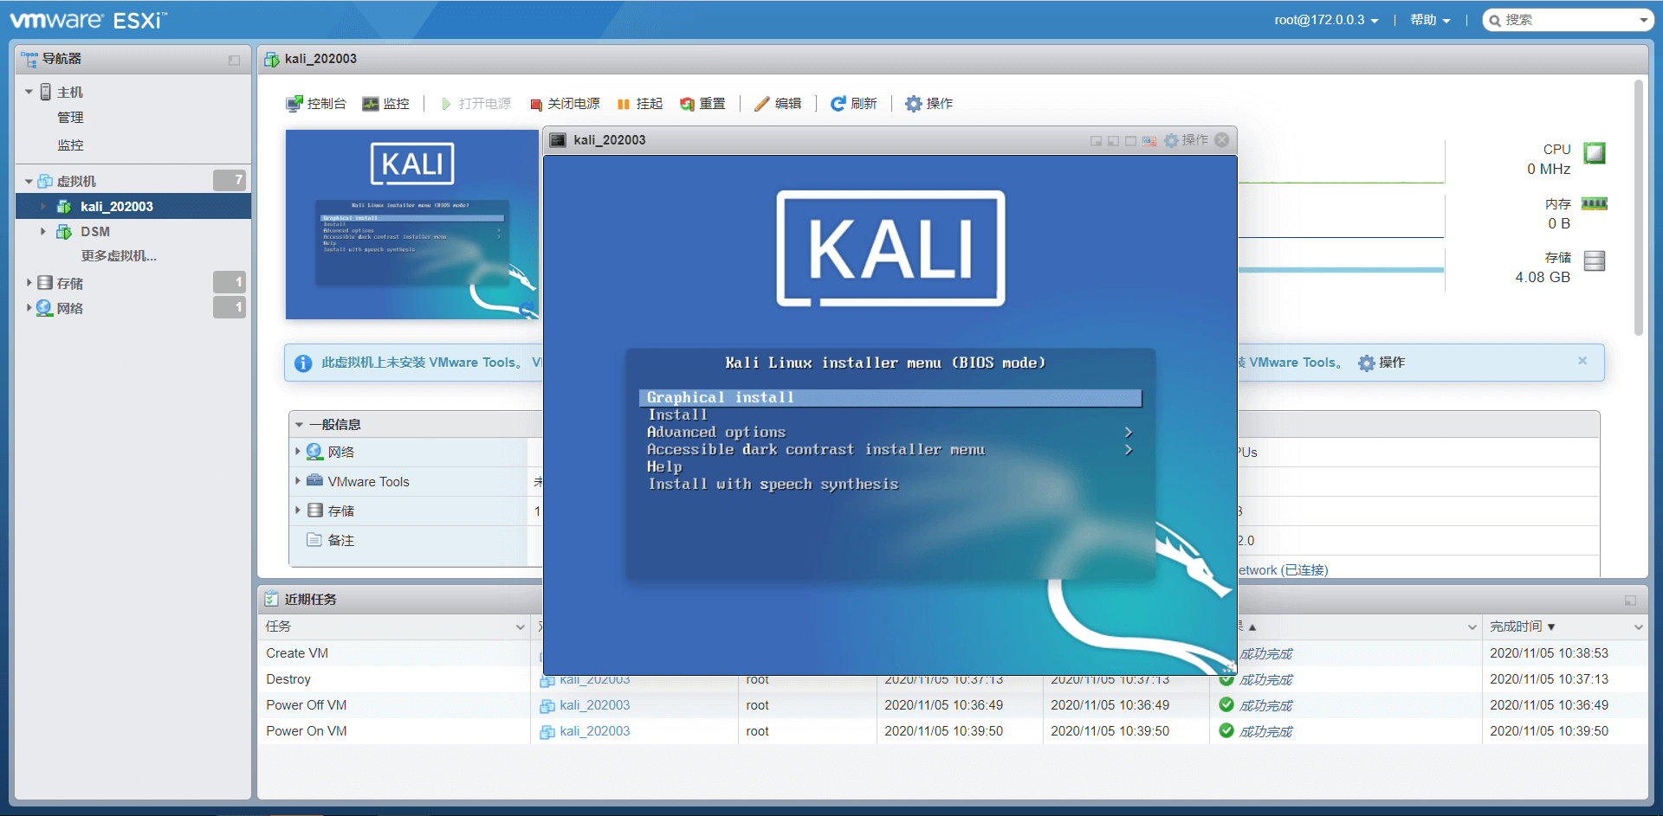Image resolution: width=1663 pixels, height=816 pixels.
Task: Select Help in Kali installer menu
Action: (664, 467)
